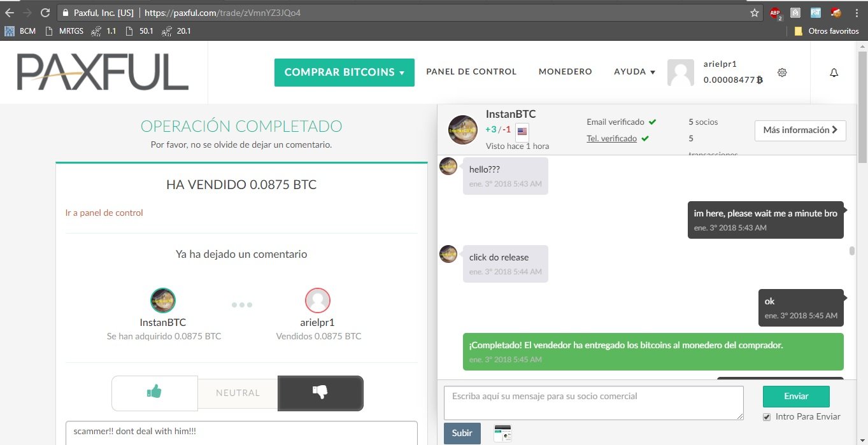Expand the Comprar Bitcoins dropdown

[344, 72]
